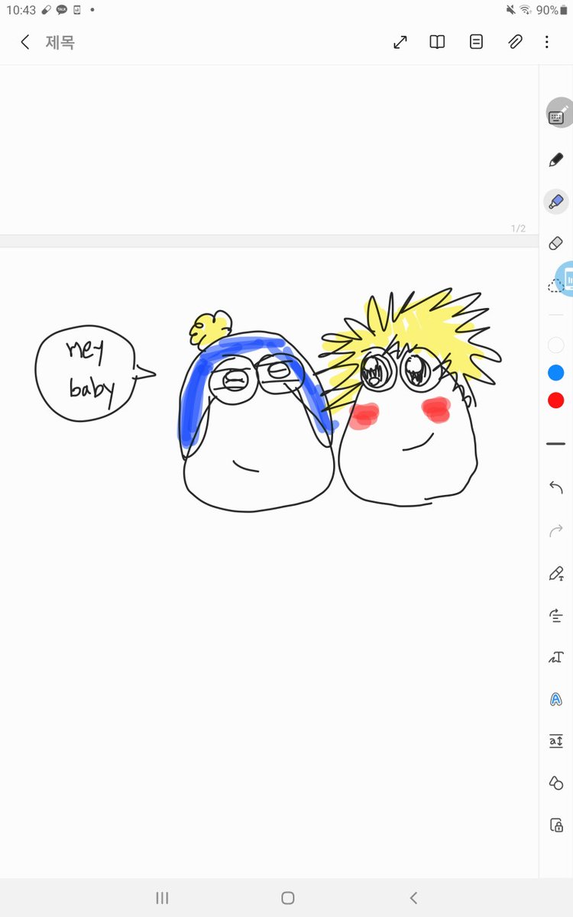Screen dimensions: 573x917
Task: Tap the KakaoTalk notification icon in status bar
Action: [62, 10]
